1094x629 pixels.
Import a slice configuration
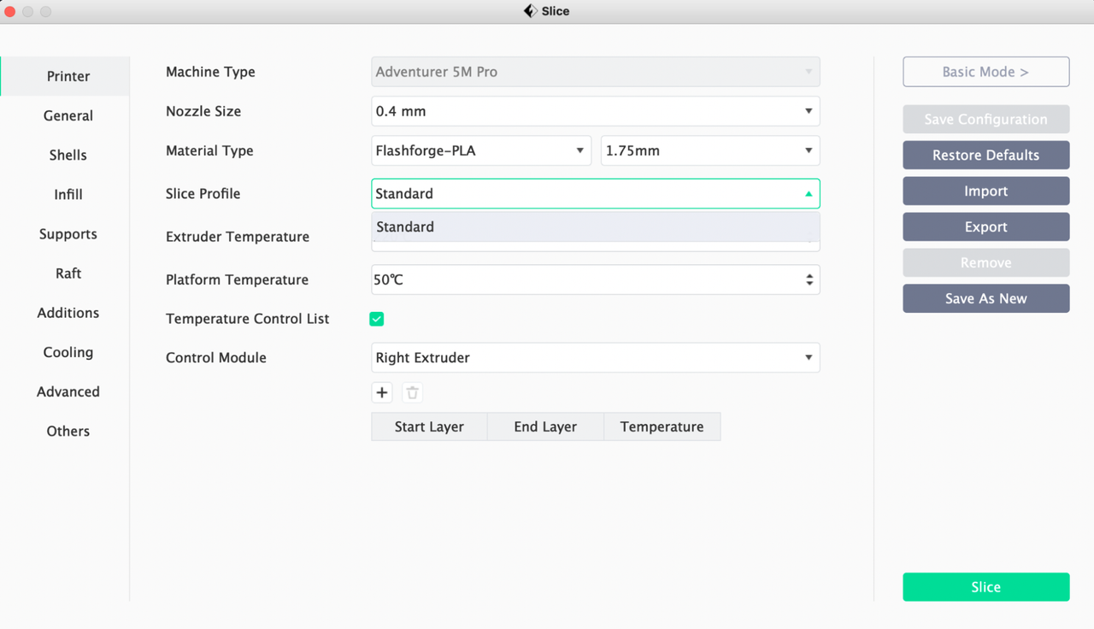pos(985,191)
